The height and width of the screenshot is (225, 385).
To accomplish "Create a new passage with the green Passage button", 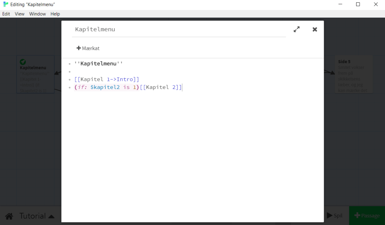I will point(367,215).
